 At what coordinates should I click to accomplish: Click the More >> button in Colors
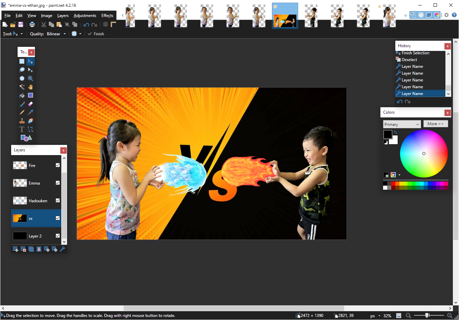click(x=436, y=124)
